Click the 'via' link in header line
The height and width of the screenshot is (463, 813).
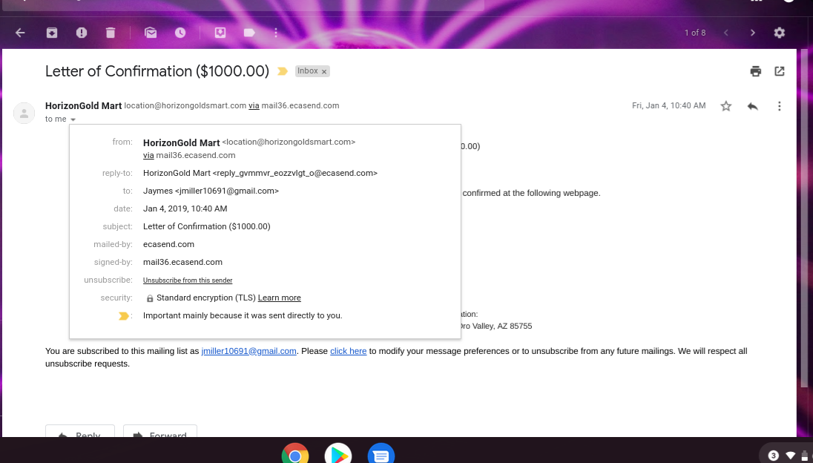coord(254,106)
